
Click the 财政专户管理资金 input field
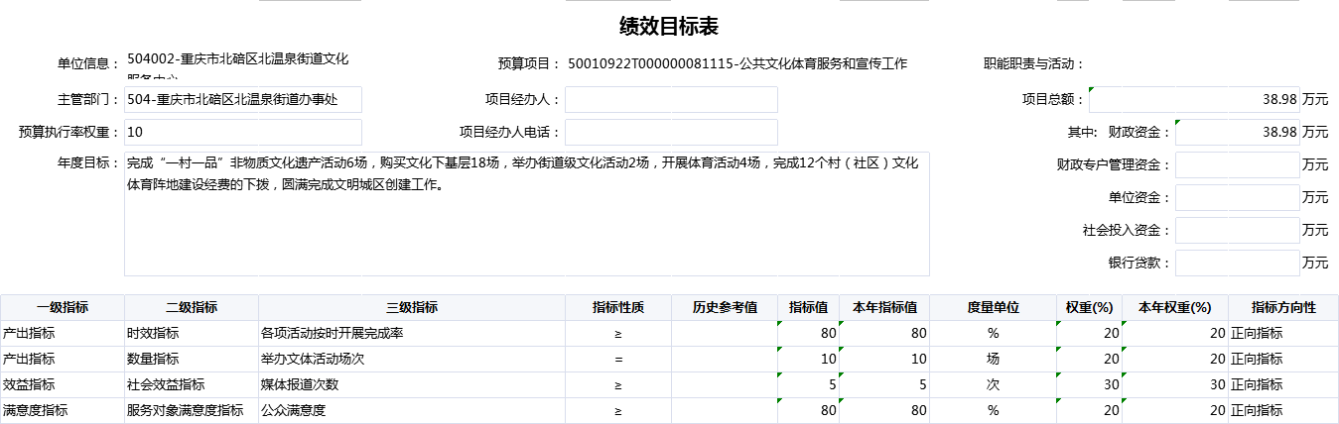point(1237,164)
